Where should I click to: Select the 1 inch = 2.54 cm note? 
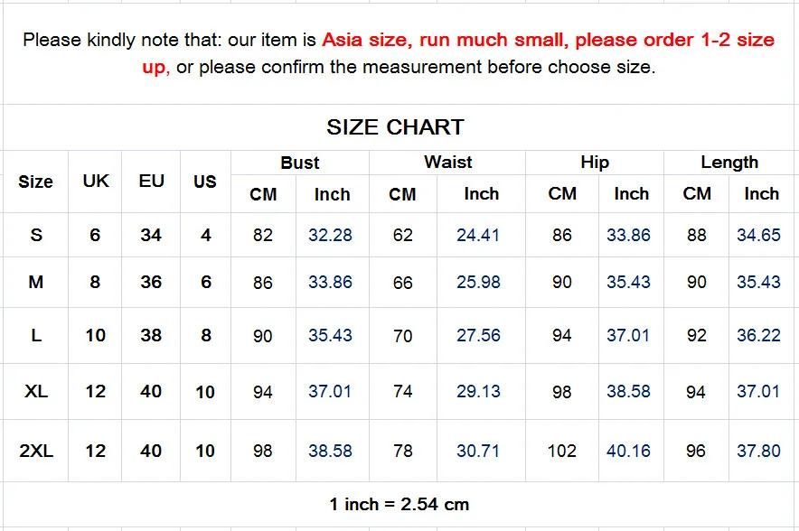(399, 505)
